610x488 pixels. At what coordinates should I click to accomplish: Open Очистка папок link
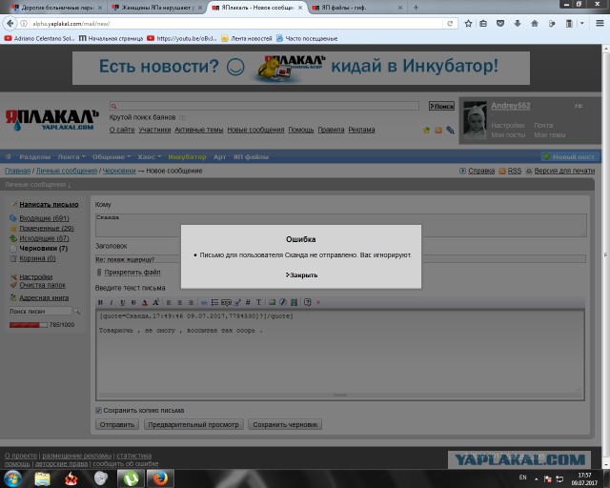tap(42, 285)
